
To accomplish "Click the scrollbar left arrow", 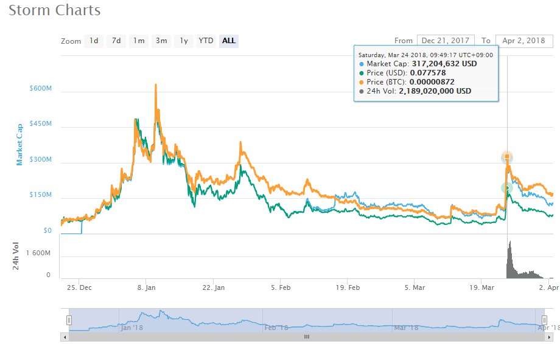I will (65, 337).
